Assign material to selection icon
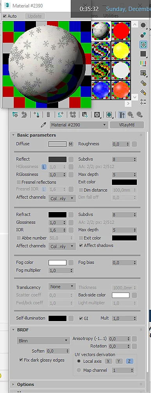Viewport: 151px width, 393px height. point(37,115)
